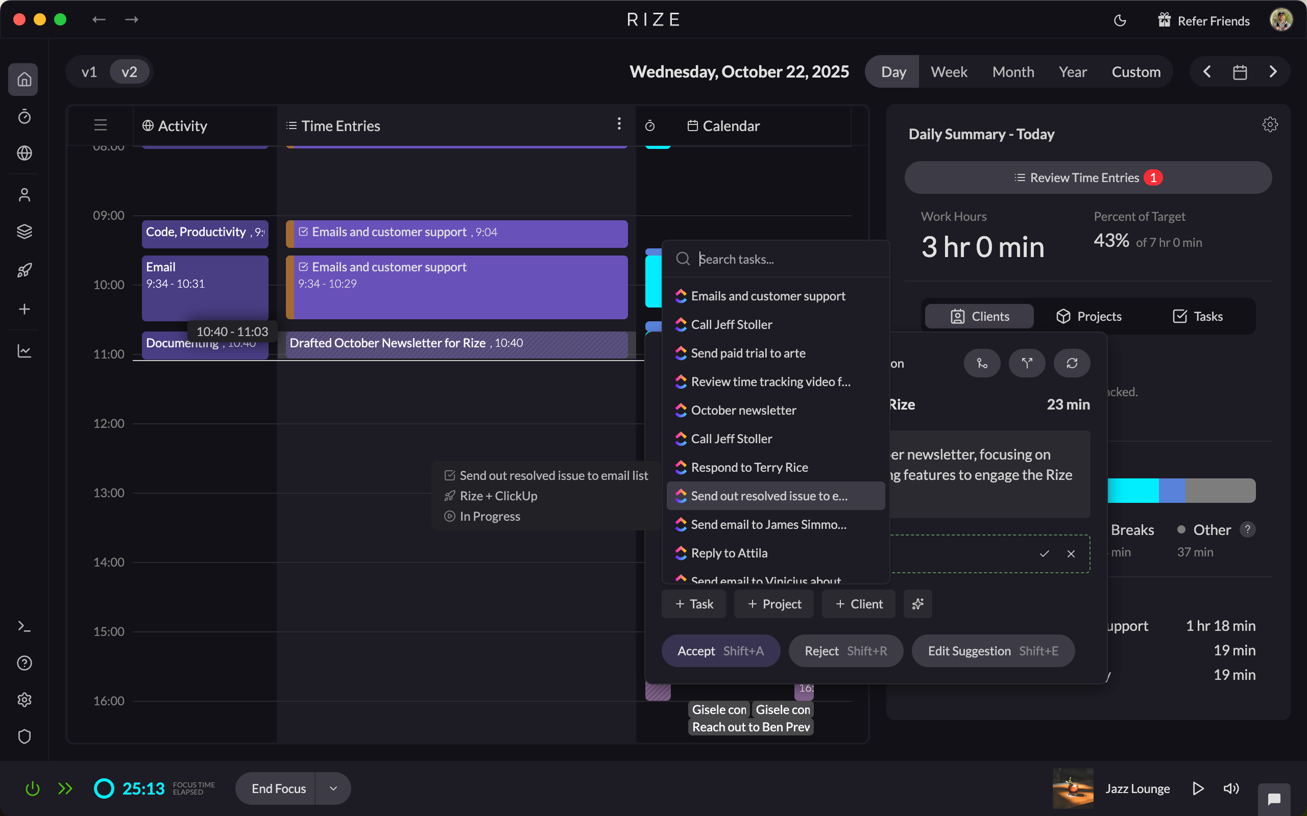
Task: Accept the suggested time entry
Action: click(720, 650)
